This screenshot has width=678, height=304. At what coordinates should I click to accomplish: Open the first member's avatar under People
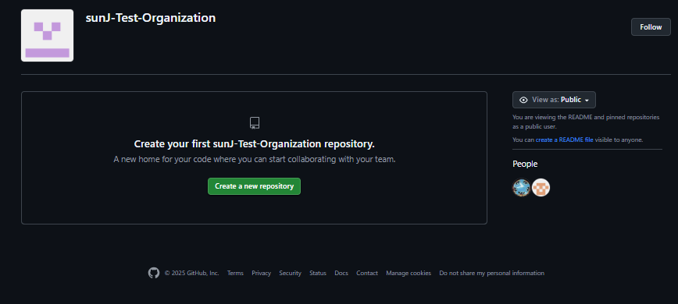pos(522,188)
